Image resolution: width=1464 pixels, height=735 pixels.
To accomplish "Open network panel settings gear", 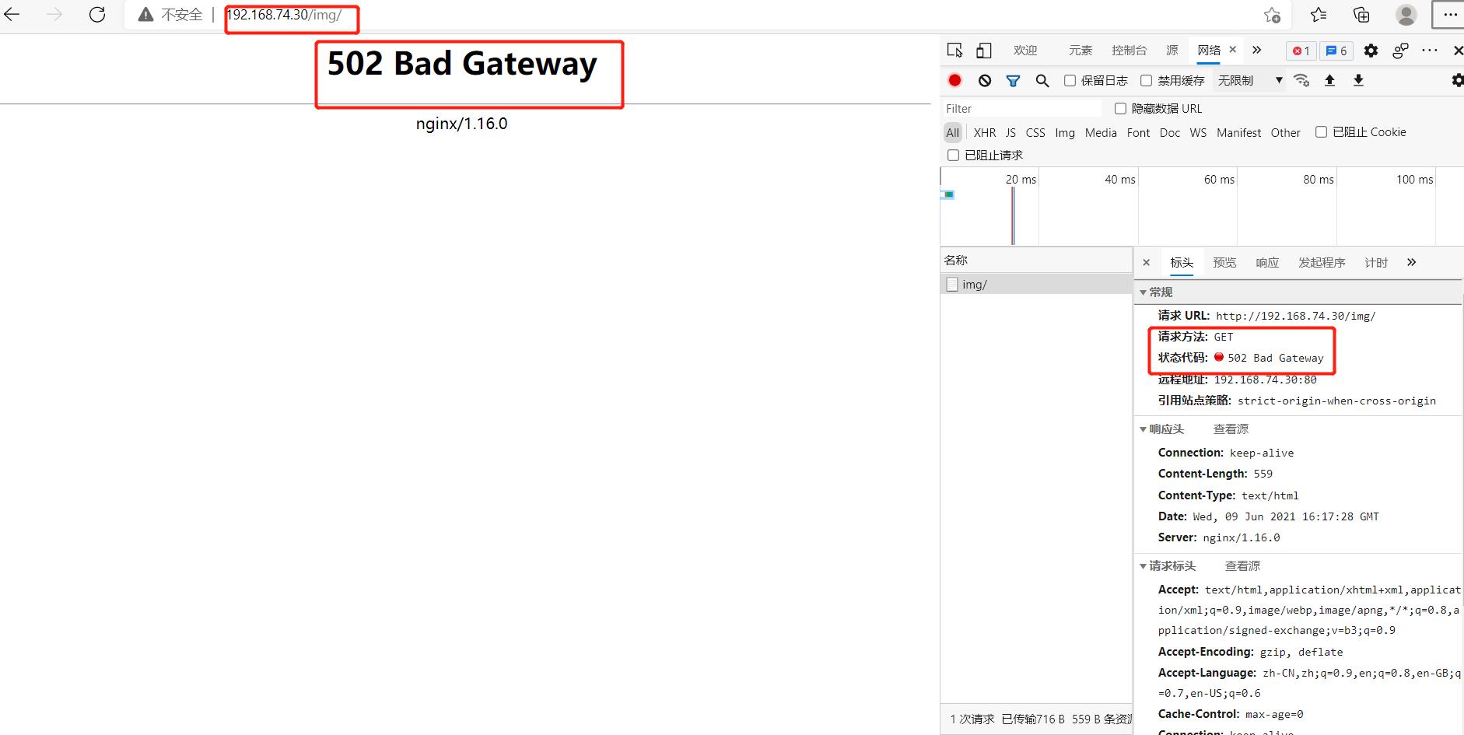I will [x=1457, y=80].
